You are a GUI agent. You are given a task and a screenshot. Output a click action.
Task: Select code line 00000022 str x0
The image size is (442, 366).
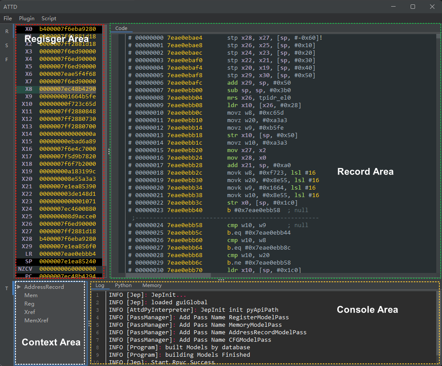pyautogui.click(x=213, y=202)
